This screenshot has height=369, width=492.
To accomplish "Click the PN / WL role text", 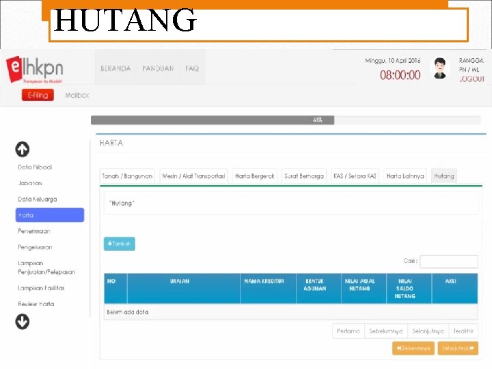I will pyautogui.click(x=469, y=70).
